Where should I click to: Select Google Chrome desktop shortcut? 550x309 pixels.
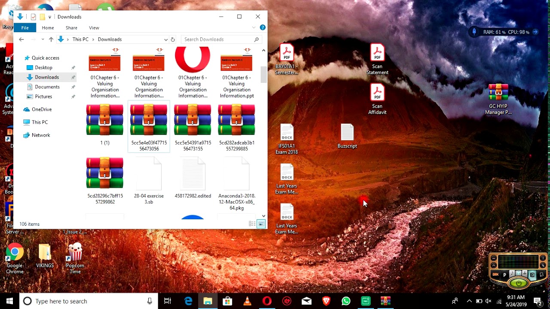(x=15, y=258)
